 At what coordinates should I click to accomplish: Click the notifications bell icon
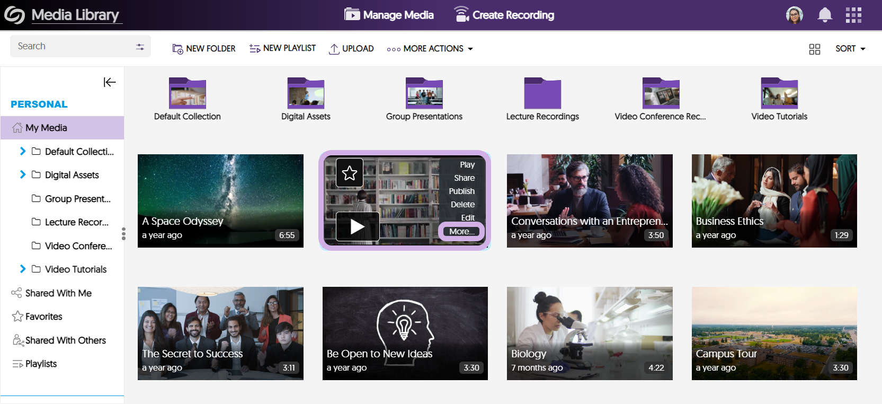click(824, 15)
